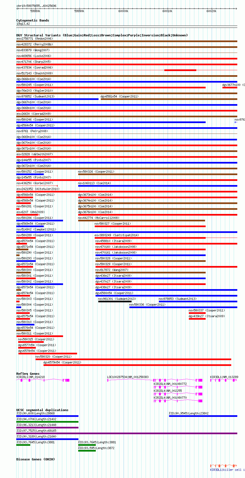Image resolution: width=245 pixels, height=478 pixels.
Task: Open variant nsv9761 (Perry2008)
Action: click(127, 134)
